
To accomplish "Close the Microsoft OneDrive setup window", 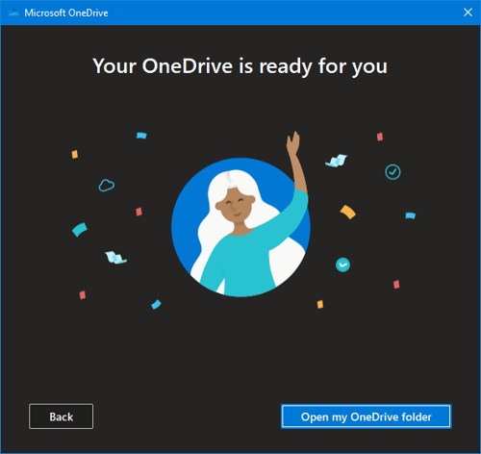I will tap(468, 13).
